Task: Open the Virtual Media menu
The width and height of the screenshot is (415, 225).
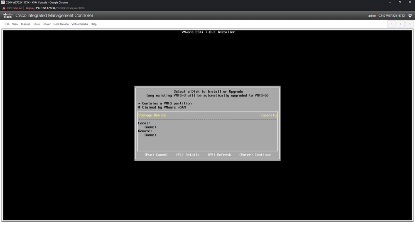Action: 80,24
